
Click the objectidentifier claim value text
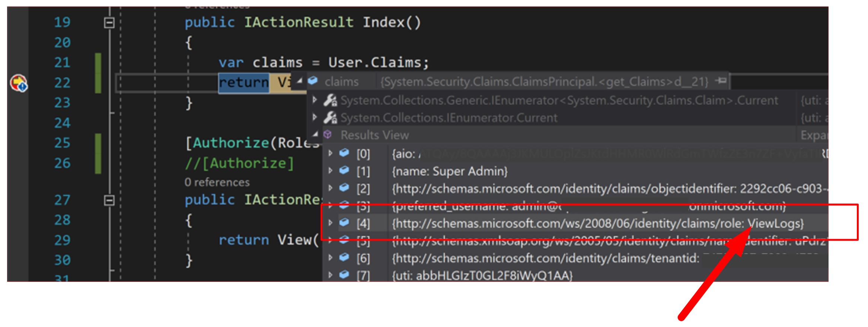coord(610,189)
